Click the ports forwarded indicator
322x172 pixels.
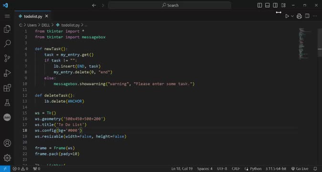[37, 169]
